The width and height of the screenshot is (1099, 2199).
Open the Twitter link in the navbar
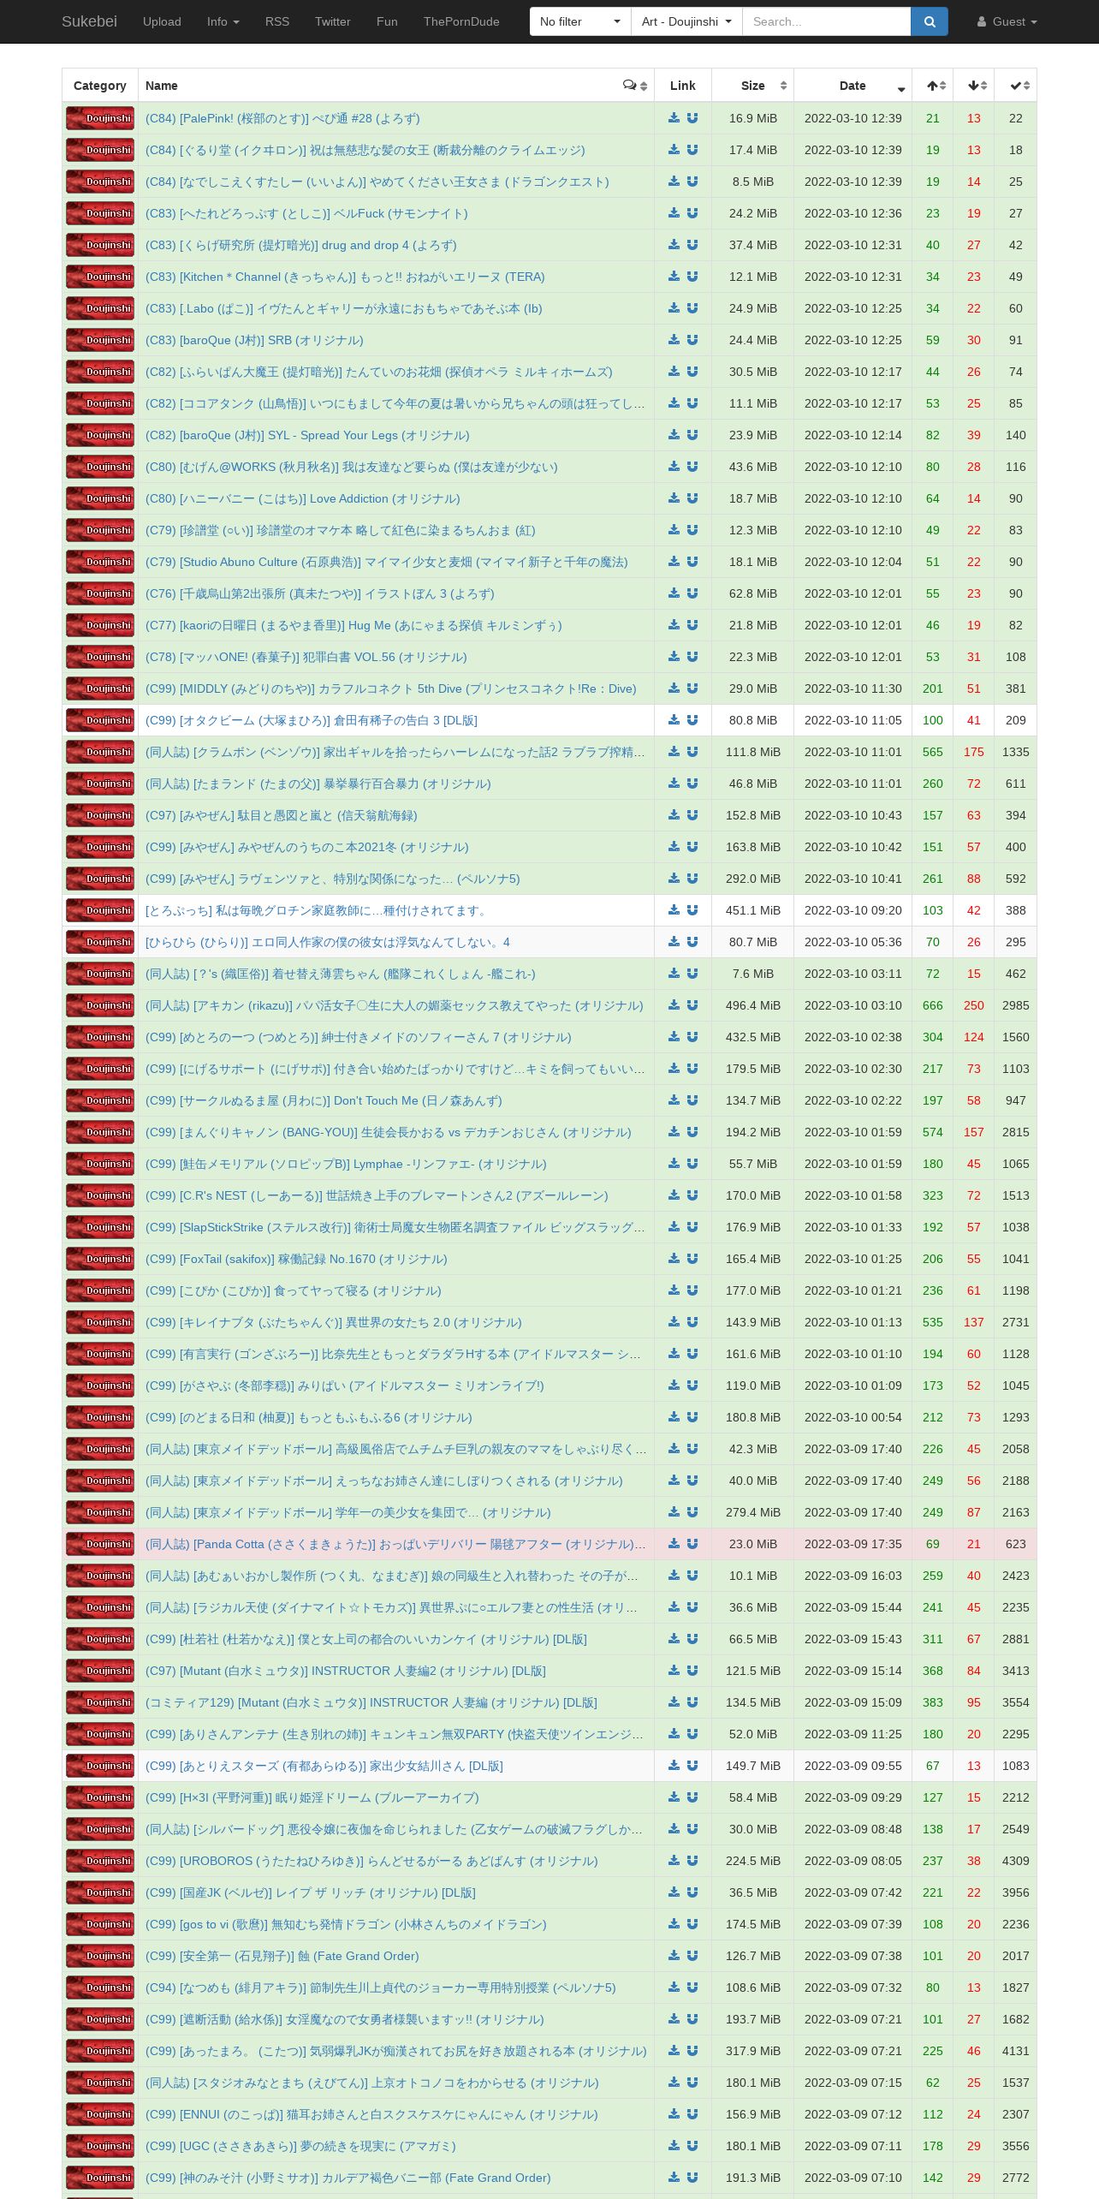pos(333,21)
